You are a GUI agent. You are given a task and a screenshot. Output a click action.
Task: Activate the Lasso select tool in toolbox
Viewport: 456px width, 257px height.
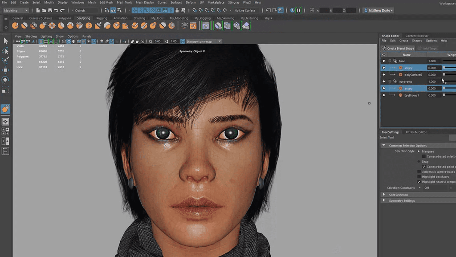click(x=5, y=51)
